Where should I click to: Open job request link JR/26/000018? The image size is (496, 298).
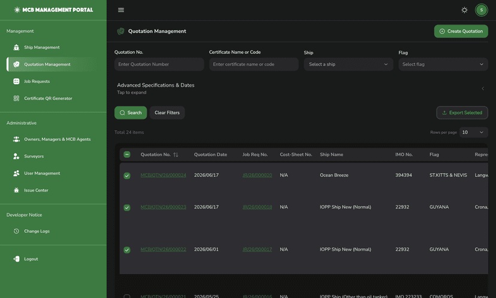click(257, 207)
